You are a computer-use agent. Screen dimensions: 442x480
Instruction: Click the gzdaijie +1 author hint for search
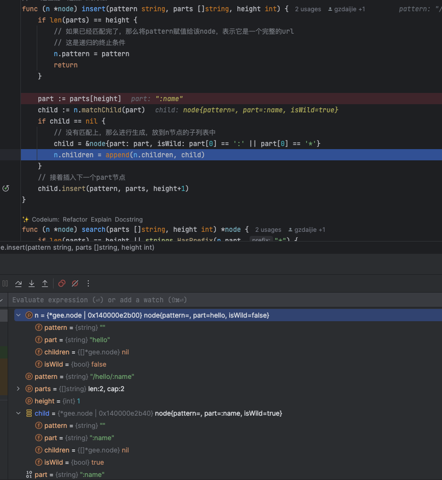pos(307,230)
